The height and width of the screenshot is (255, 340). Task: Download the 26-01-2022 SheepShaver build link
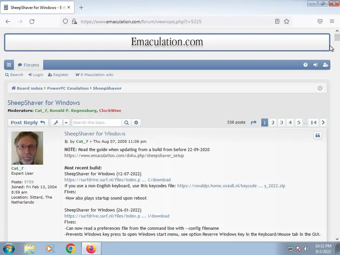[x=117, y=216]
